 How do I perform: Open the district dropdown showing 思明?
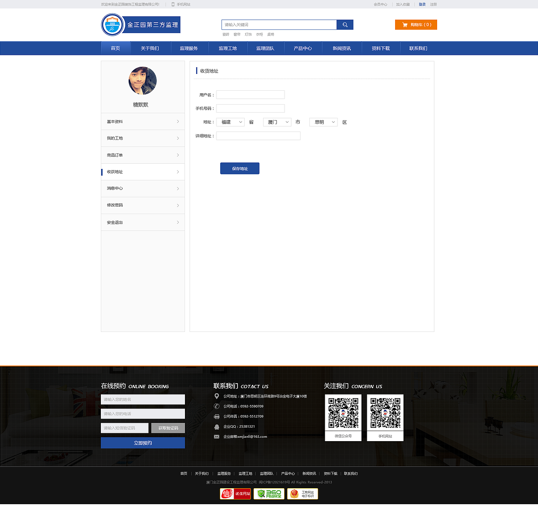click(324, 122)
